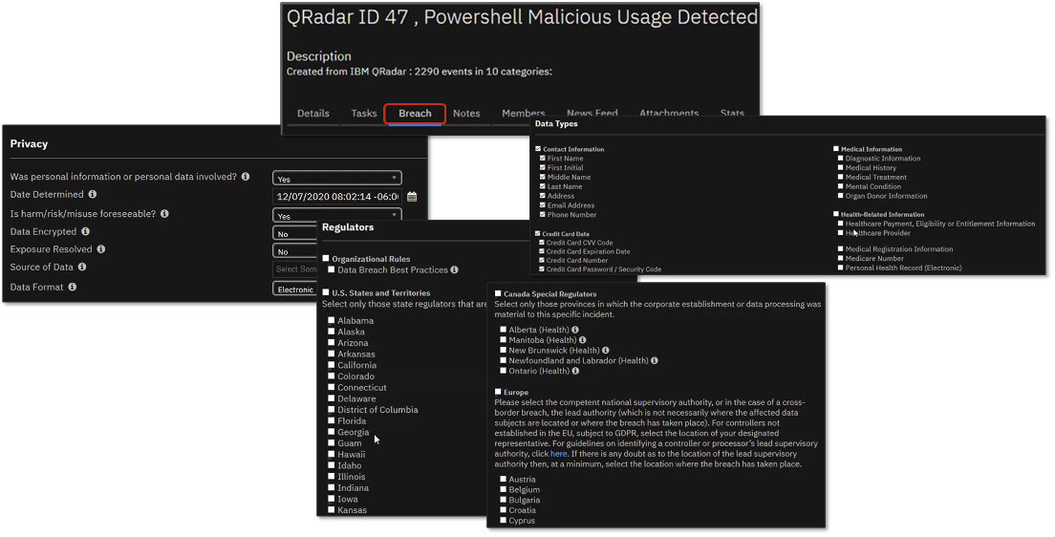
Task: Uncheck First Name data type
Action: [542, 159]
